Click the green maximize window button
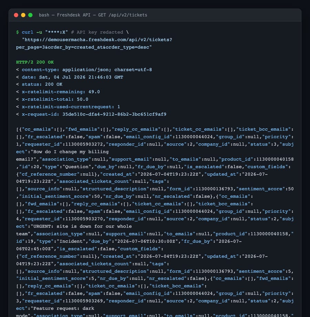 30,15
